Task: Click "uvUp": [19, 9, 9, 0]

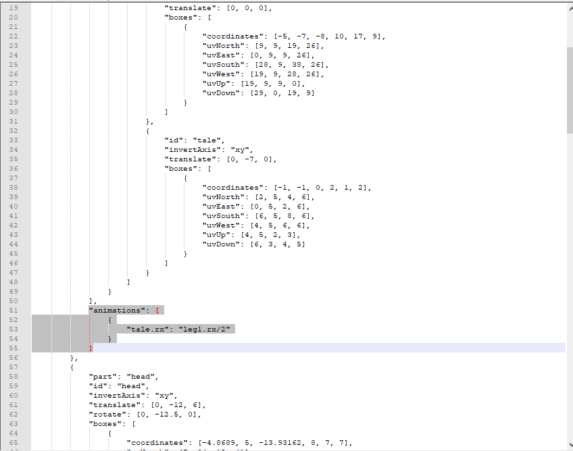Action: pyautogui.click(x=253, y=84)
